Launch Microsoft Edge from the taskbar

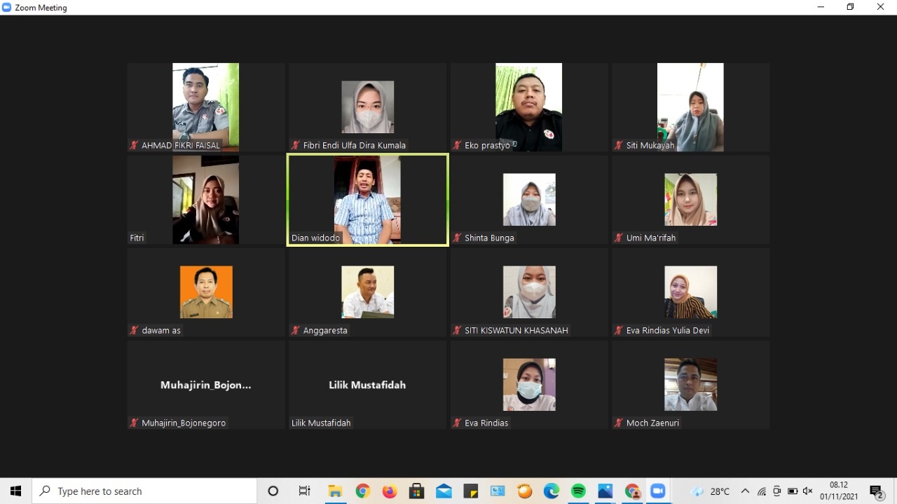(552, 491)
